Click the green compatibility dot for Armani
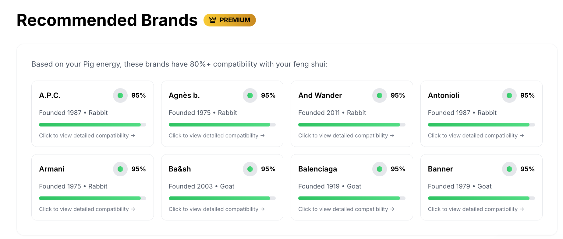The image size is (563, 239). (x=120, y=169)
